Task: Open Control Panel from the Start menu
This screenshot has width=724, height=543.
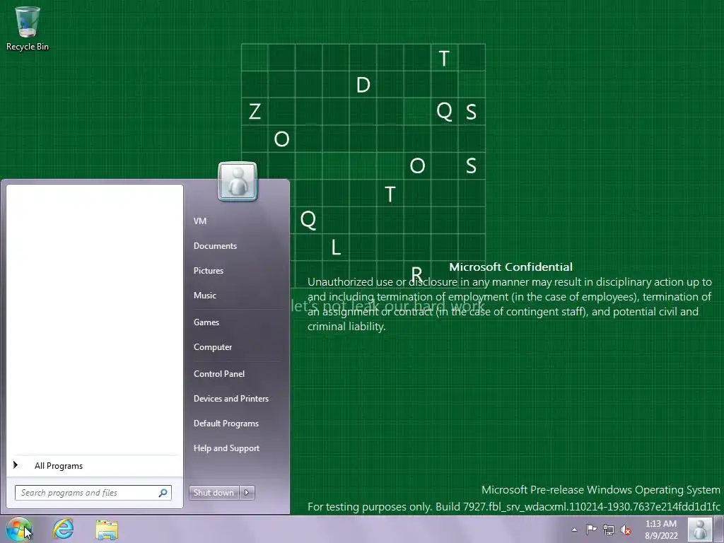Action: pyautogui.click(x=219, y=374)
